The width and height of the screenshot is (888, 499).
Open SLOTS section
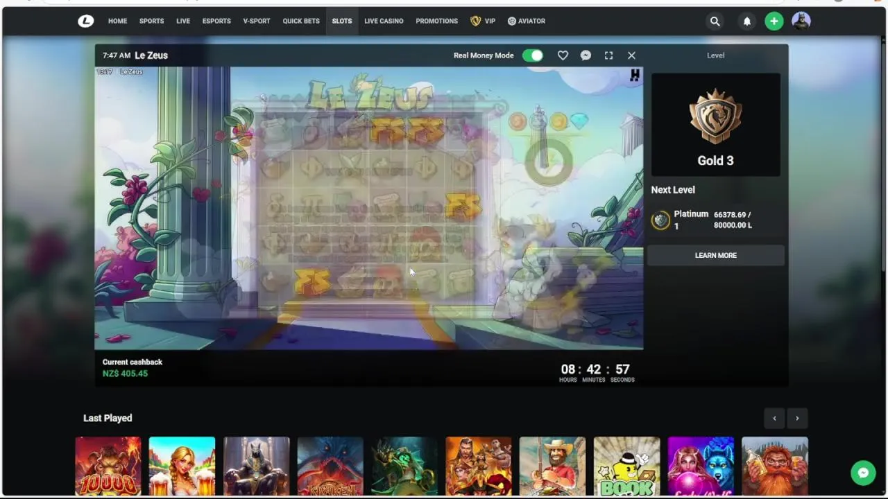pyautogui.click(x=342, y=21)
